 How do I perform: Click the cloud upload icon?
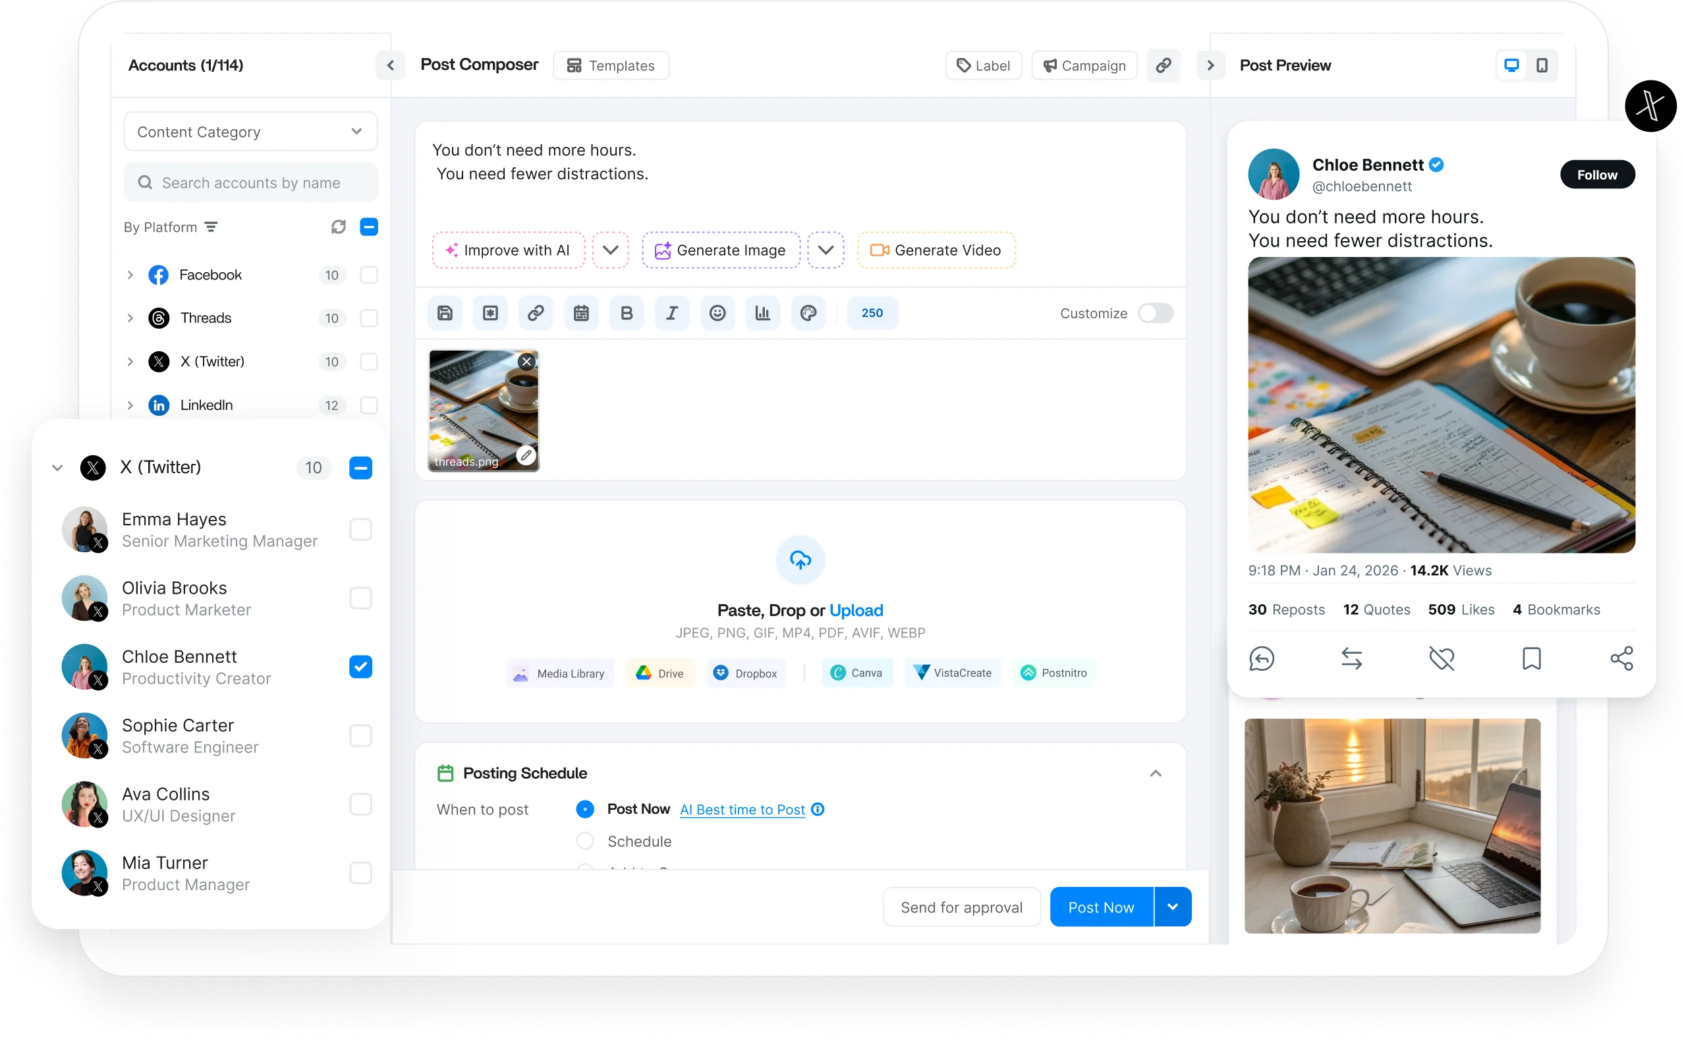pos(800,560)
